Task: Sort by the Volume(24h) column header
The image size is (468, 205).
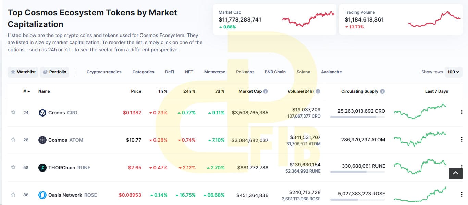Action: (x=301, y=91)
